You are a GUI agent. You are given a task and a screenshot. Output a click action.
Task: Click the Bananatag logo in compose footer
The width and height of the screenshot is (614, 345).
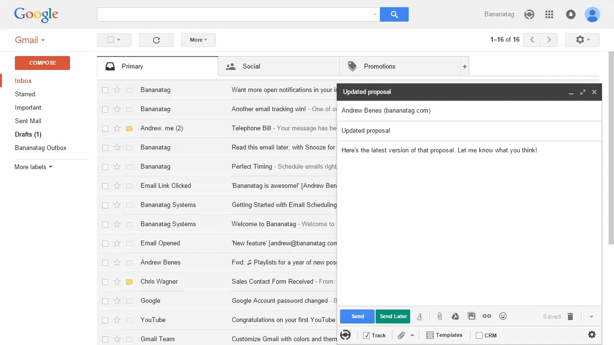[345, 335]
